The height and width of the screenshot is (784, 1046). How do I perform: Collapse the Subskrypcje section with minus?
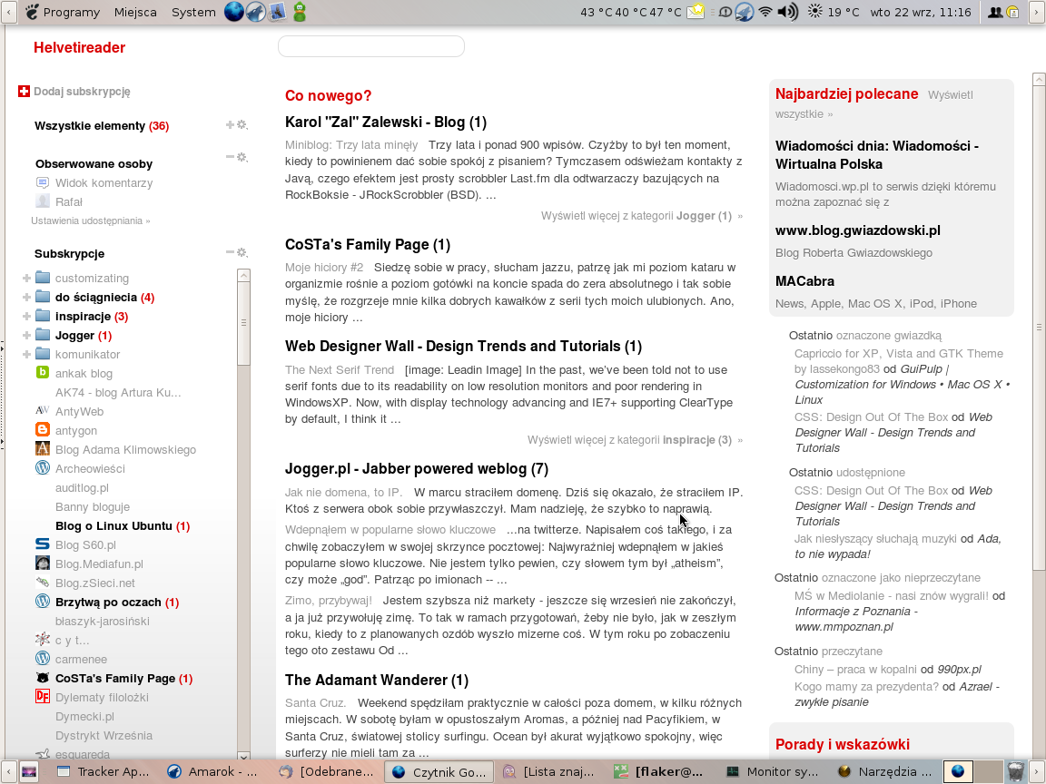[230, 253]
